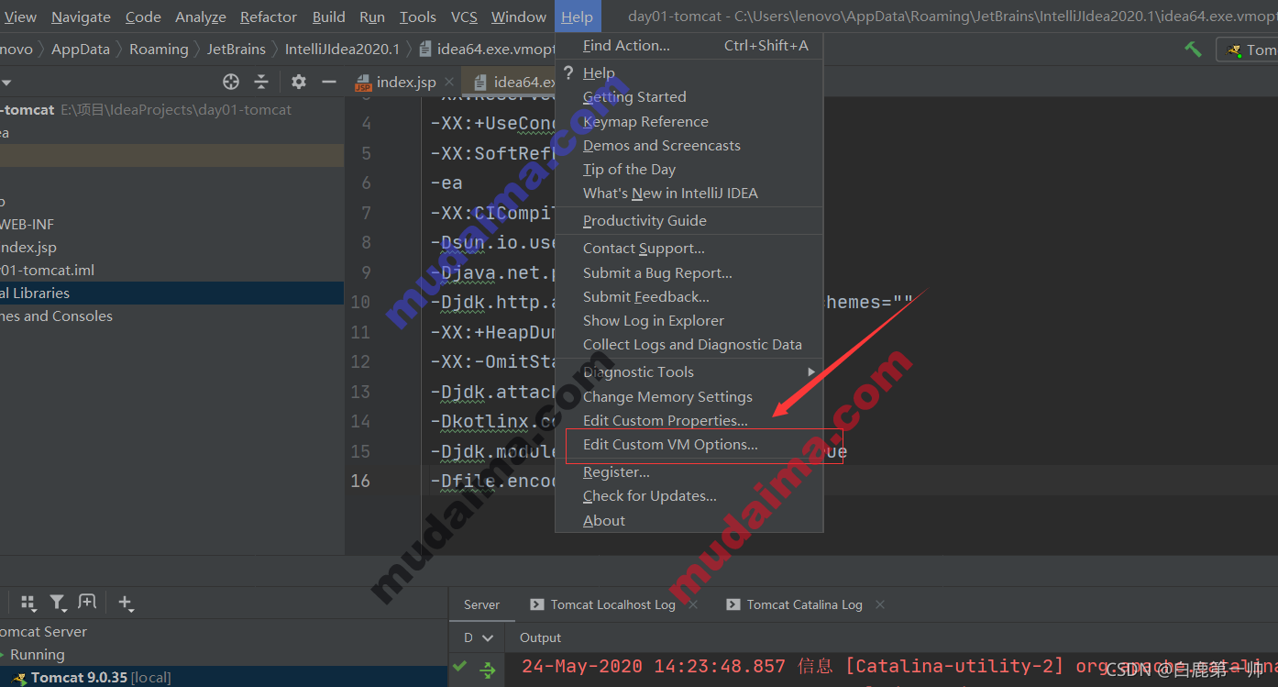Open the Build menu
This screenshot has height=687, width=1278.
pos(329,17)
